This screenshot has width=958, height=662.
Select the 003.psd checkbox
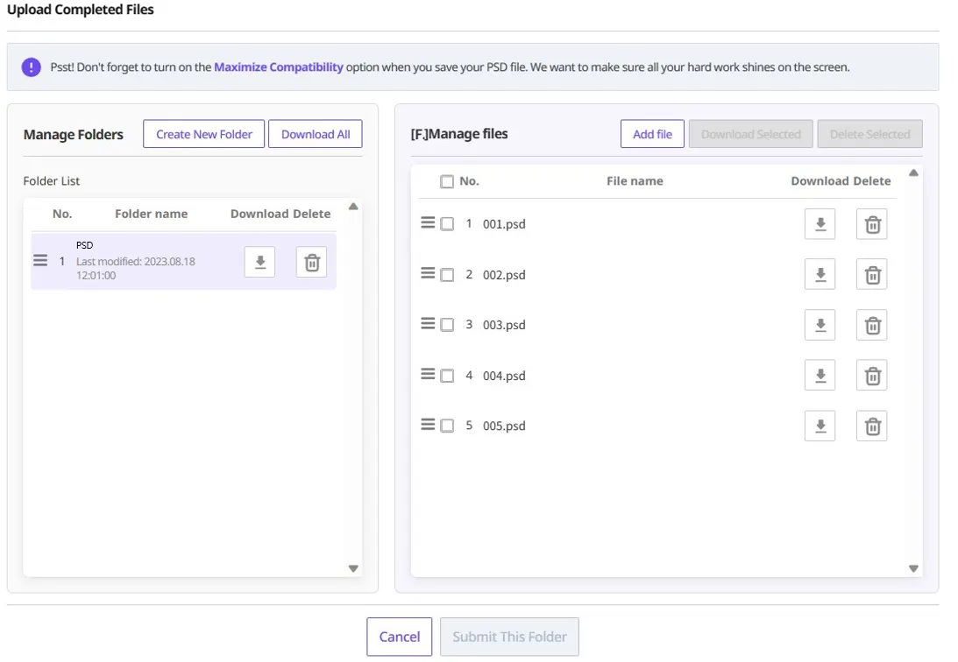click(x=447, y=325)
